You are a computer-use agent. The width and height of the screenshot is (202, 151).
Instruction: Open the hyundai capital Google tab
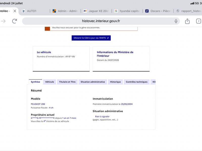click(x=127, y=11)
